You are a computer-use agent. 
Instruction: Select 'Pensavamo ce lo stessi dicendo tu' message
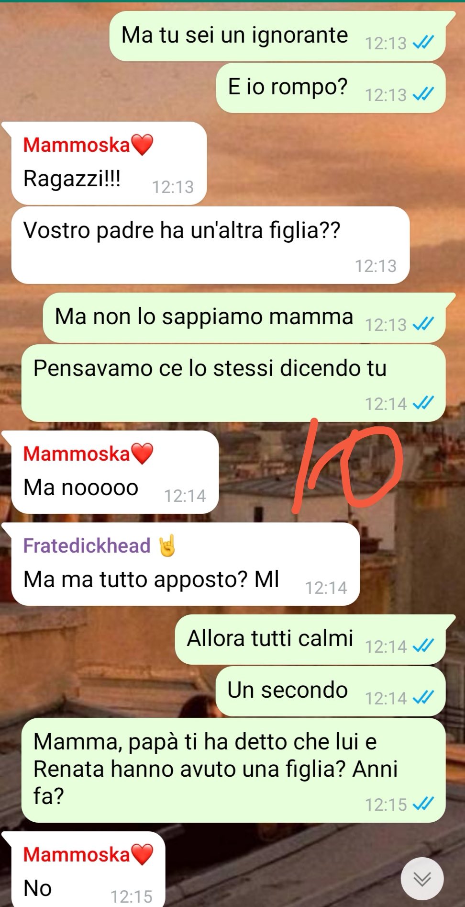233,383
